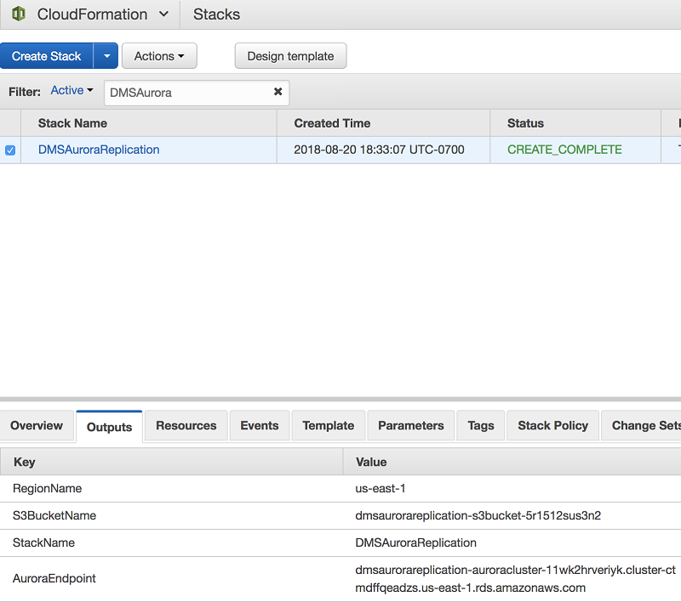This screenshot has width=681, height=602.
Task: Show the Parameters tab
Action: [411, 425]
